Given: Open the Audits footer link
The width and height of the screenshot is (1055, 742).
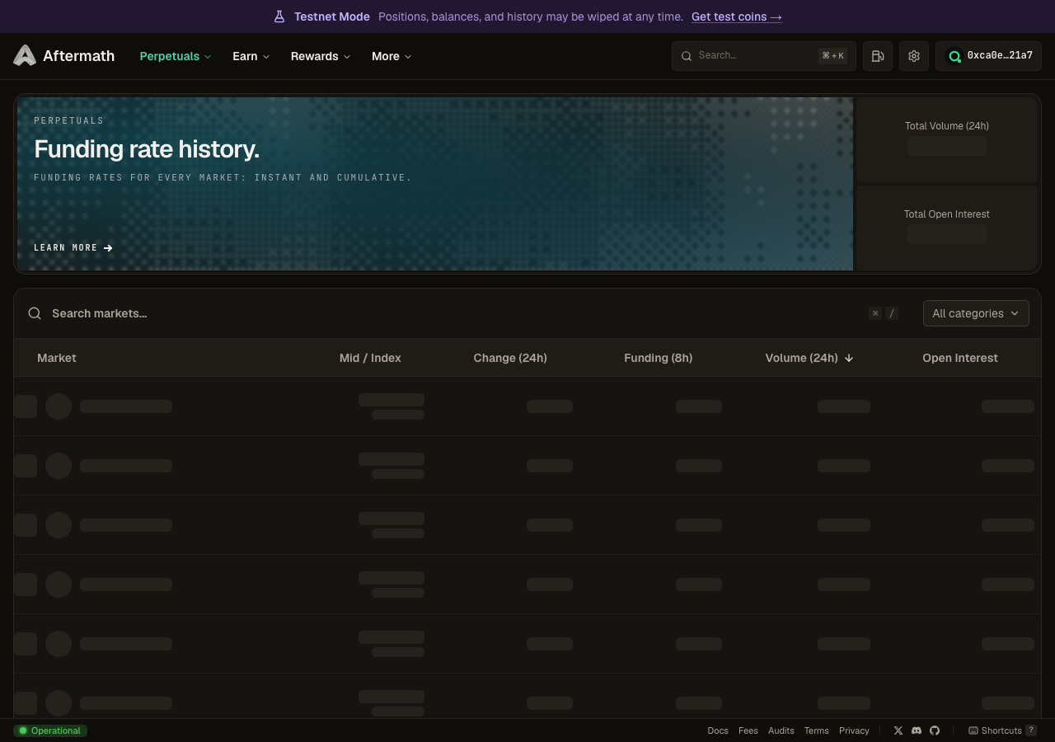Looking at the screenshot, I should click(781, 730).
